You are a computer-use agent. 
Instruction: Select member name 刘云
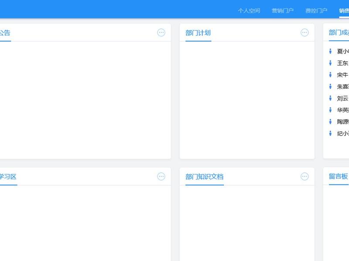tap(342, 98)
